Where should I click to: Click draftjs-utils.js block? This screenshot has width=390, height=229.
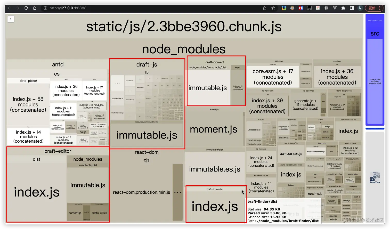coord(99,213)
